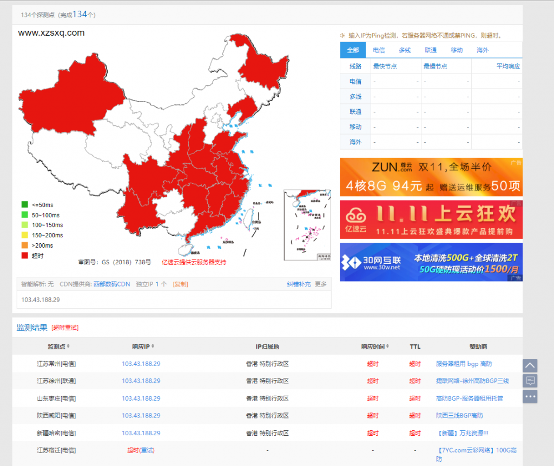Switch to the 电信 line tab

[378, 50]
